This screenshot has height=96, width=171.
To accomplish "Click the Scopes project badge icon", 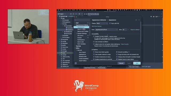I will [88, 38].
